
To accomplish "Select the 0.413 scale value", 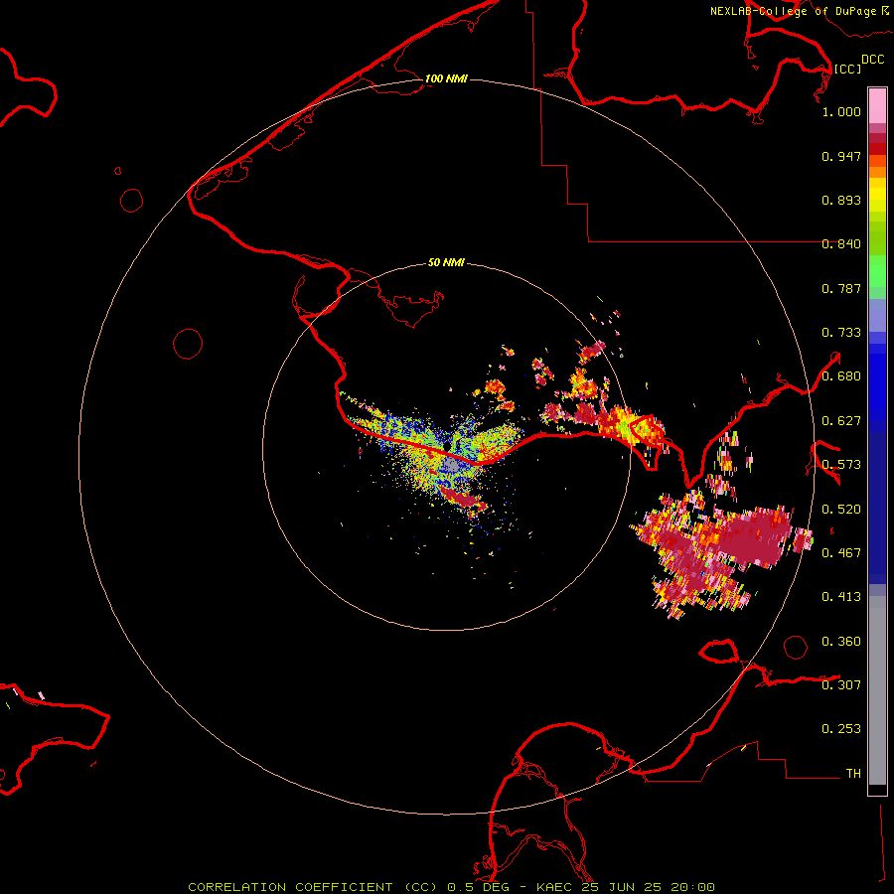I will (x=841, y=597).
